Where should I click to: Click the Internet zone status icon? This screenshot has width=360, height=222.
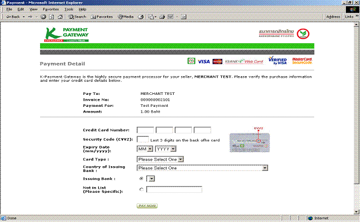pos(310,218)
